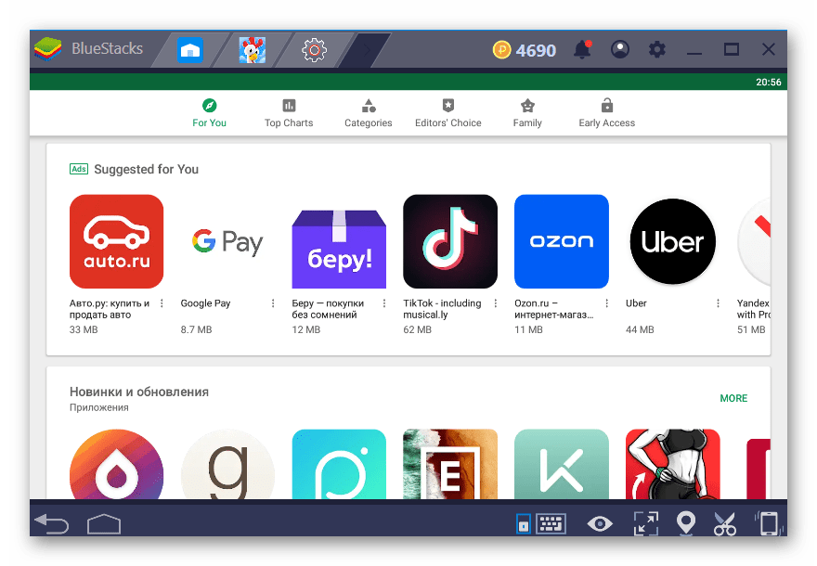The width and height of the screenshot is (817, 566).
Task: Open the TikTok app icon
Action: tap(450, 241)
